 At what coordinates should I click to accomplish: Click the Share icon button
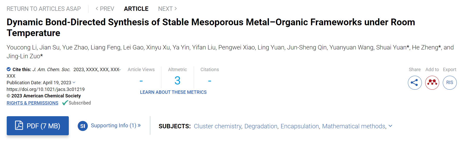coord(415,83)
